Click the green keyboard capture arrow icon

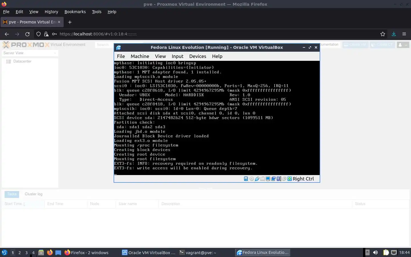click(289, 179)
